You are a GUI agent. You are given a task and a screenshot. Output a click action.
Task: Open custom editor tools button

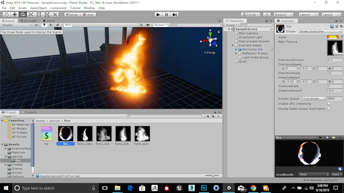tap(55, 15)
